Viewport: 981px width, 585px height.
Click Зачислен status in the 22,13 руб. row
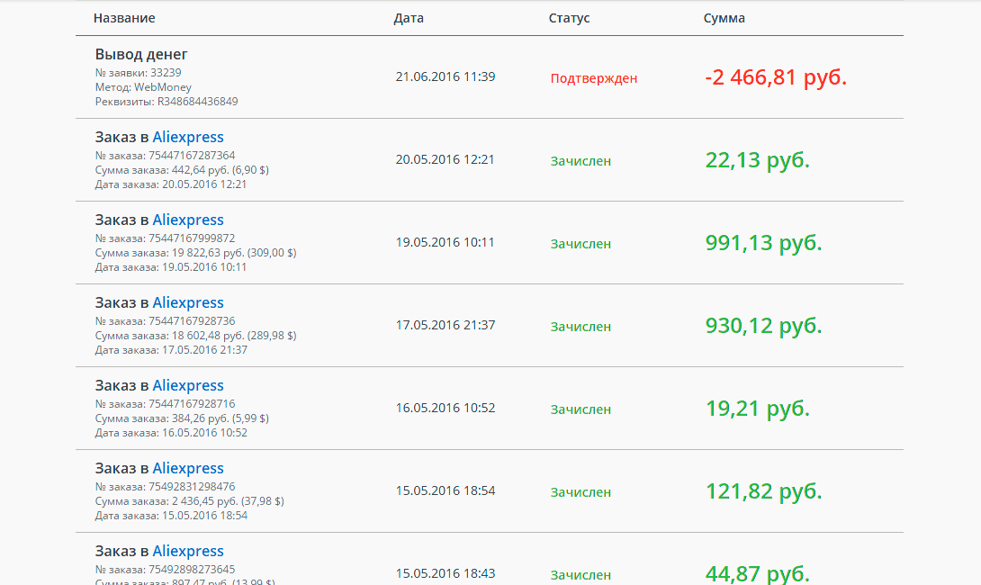[580, 161]
